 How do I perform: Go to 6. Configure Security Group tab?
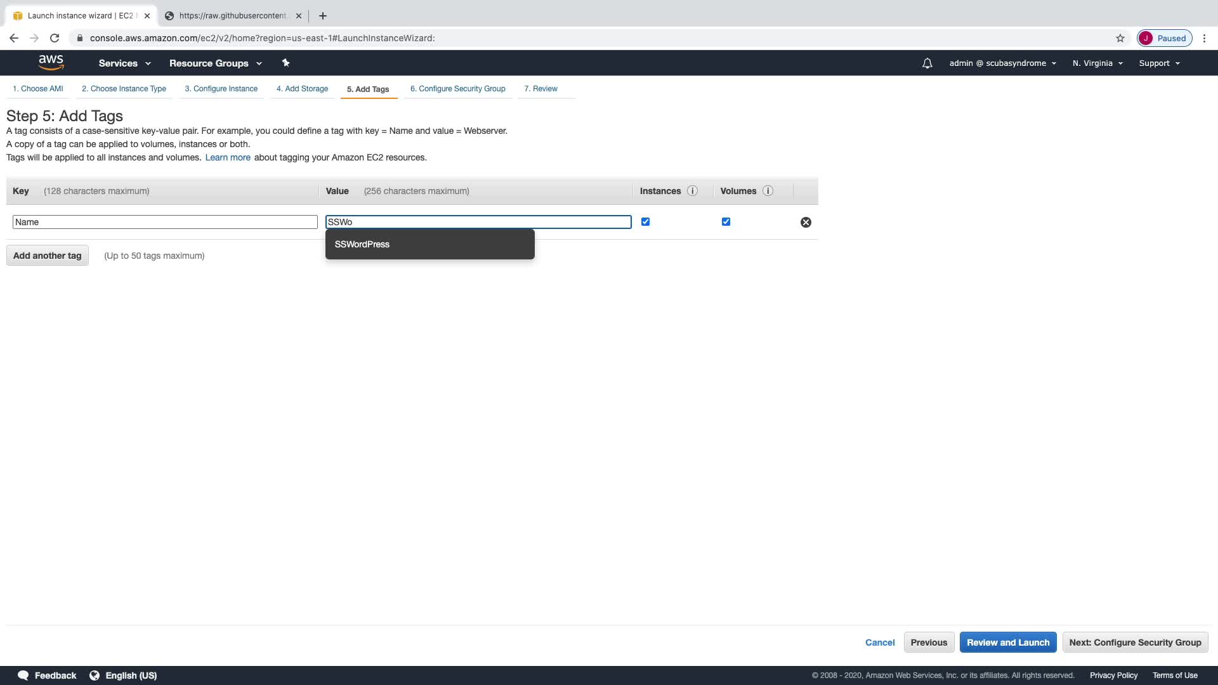point(457,89)
